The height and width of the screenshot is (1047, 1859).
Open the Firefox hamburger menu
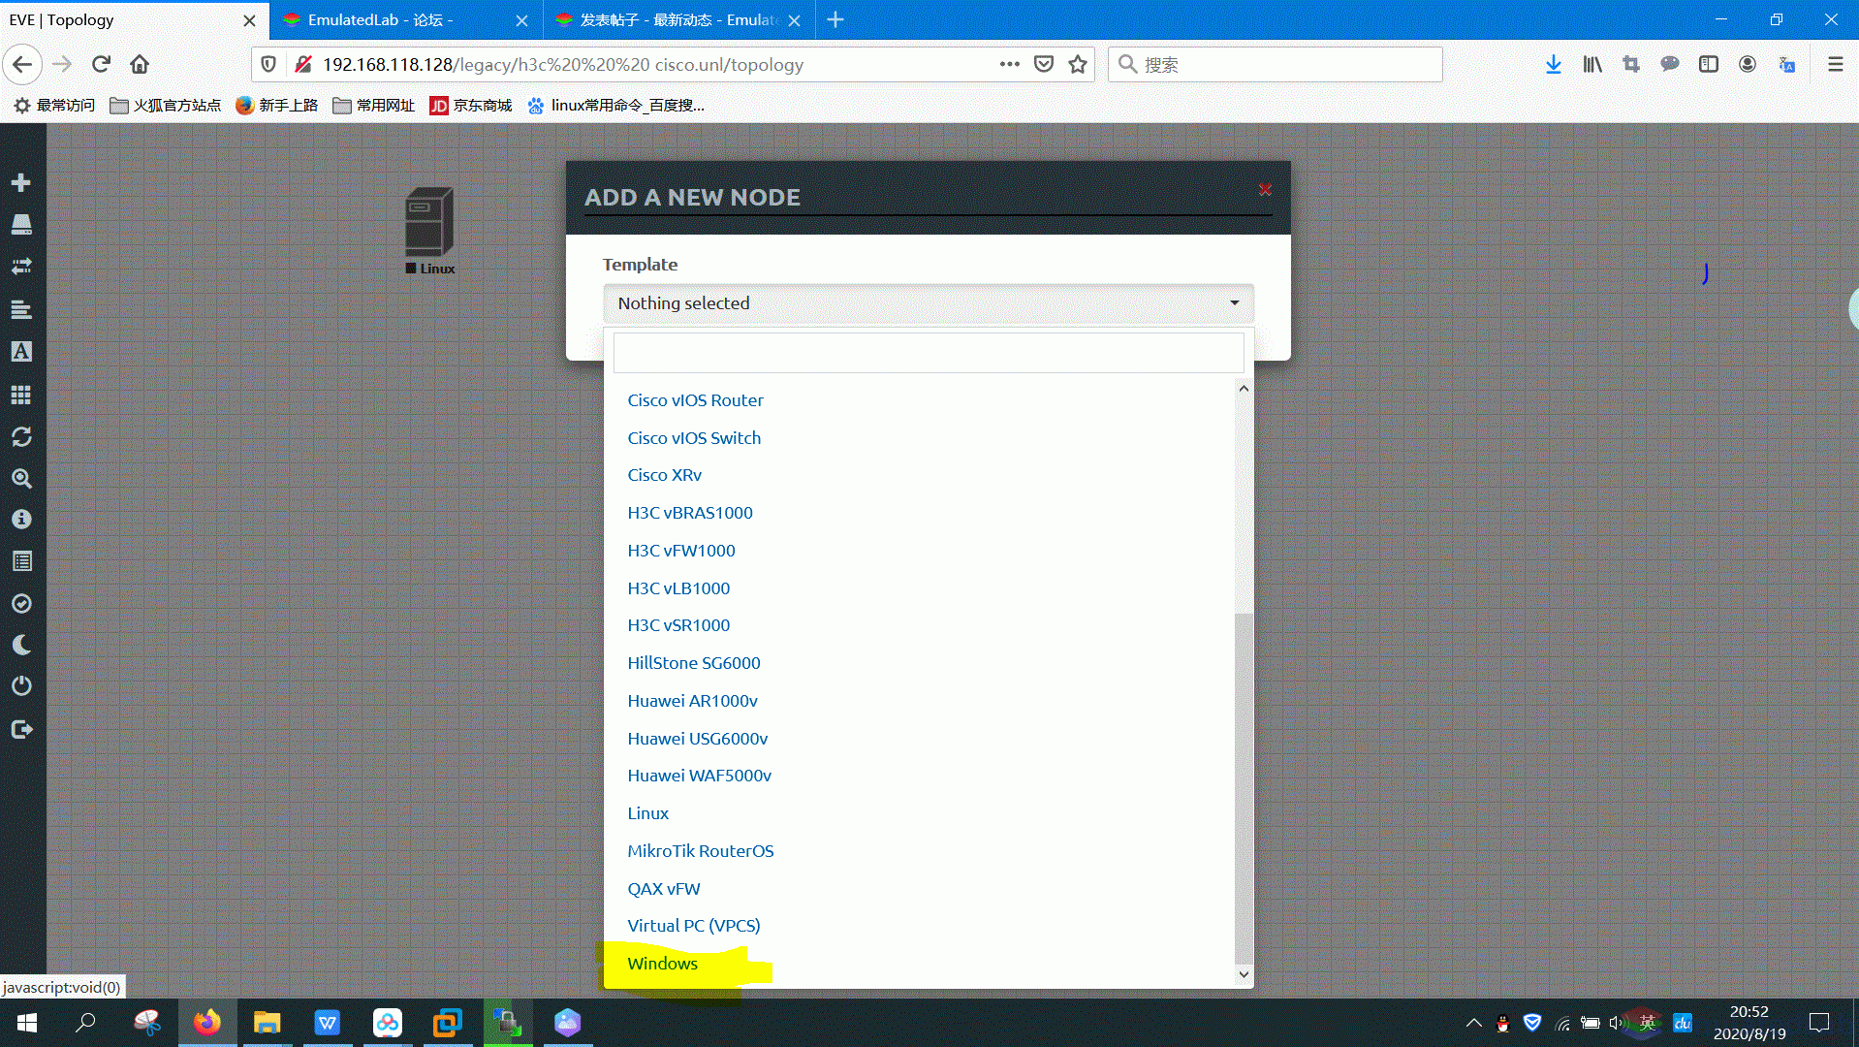pos(1835,64)
